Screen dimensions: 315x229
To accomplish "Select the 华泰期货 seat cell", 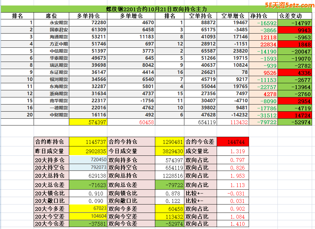I will pos(51,58).
